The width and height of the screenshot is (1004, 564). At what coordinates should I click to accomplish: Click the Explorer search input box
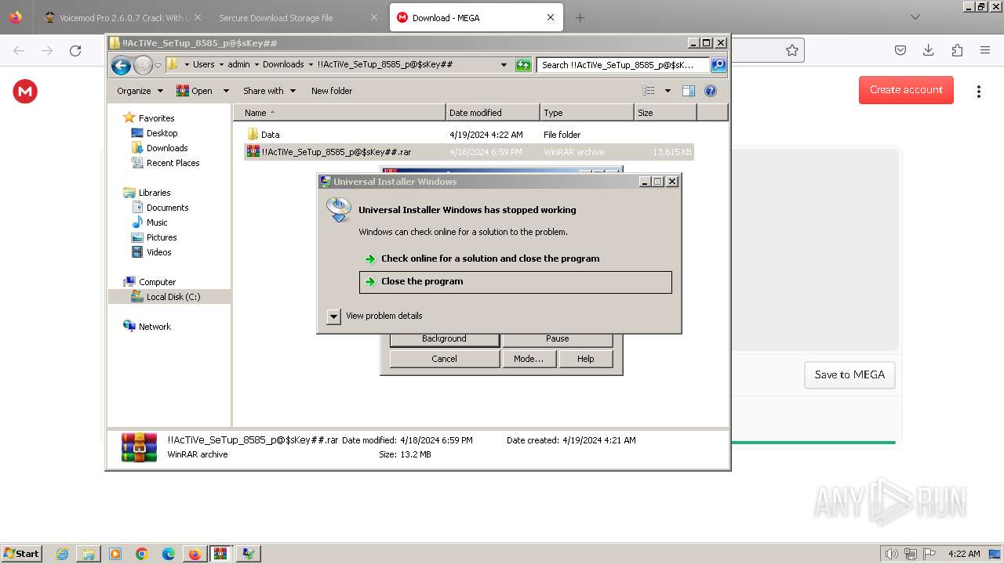[x=623, y=65]
